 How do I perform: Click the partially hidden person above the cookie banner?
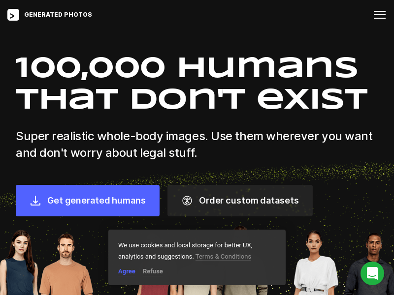240,228
